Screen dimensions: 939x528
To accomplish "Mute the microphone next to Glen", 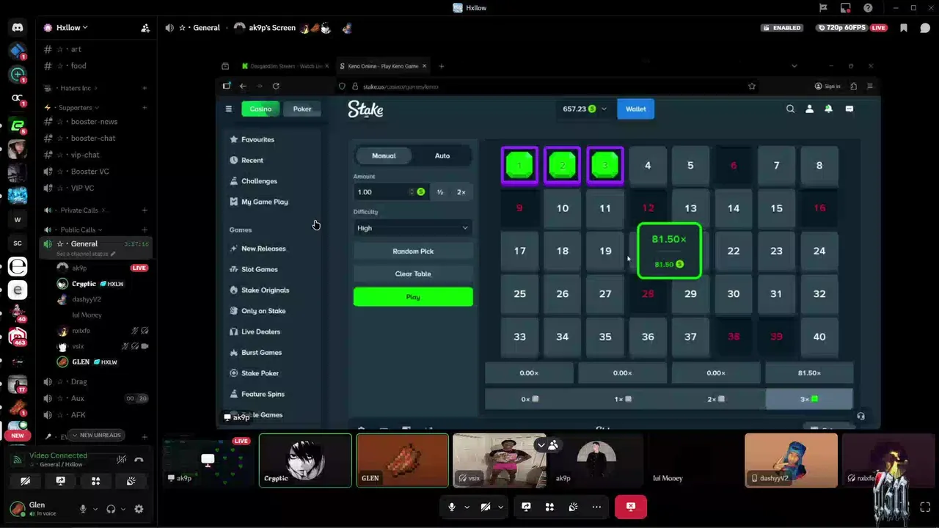I will (83, 509).
